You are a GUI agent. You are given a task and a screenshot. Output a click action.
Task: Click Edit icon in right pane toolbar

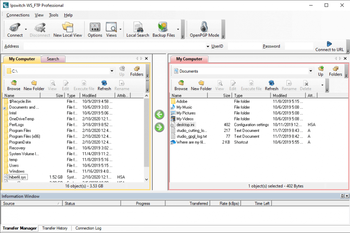click(233, 85)
